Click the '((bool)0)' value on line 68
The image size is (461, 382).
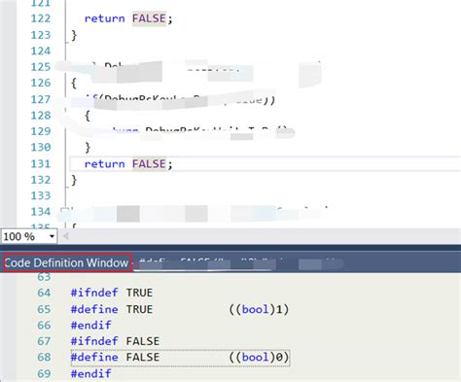coord(259,358)
